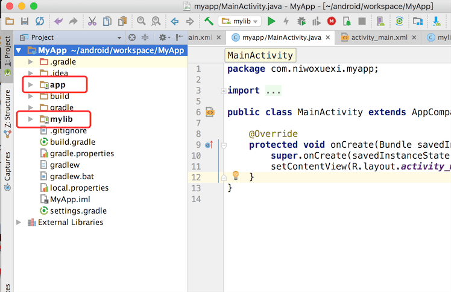Collapse the MyApp root project node
Viewport: 451px width, 292px height.
click(19, 51)
